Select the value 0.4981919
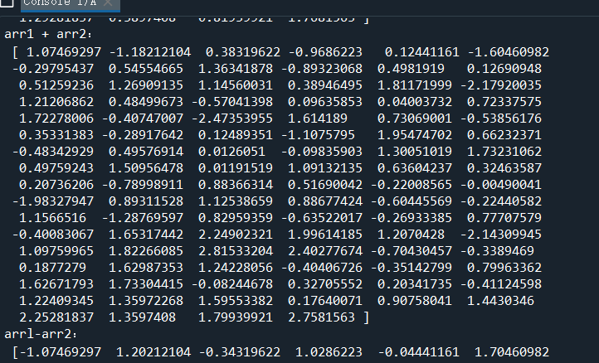Screen dimensions: 599x363 411,69
